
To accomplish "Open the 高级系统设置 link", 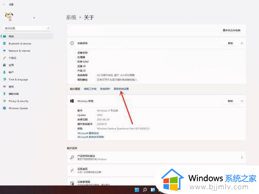I will [x=121, y=89].
